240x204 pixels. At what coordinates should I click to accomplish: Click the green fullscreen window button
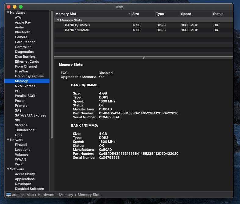pyautogui.click(x=21, y=7)
